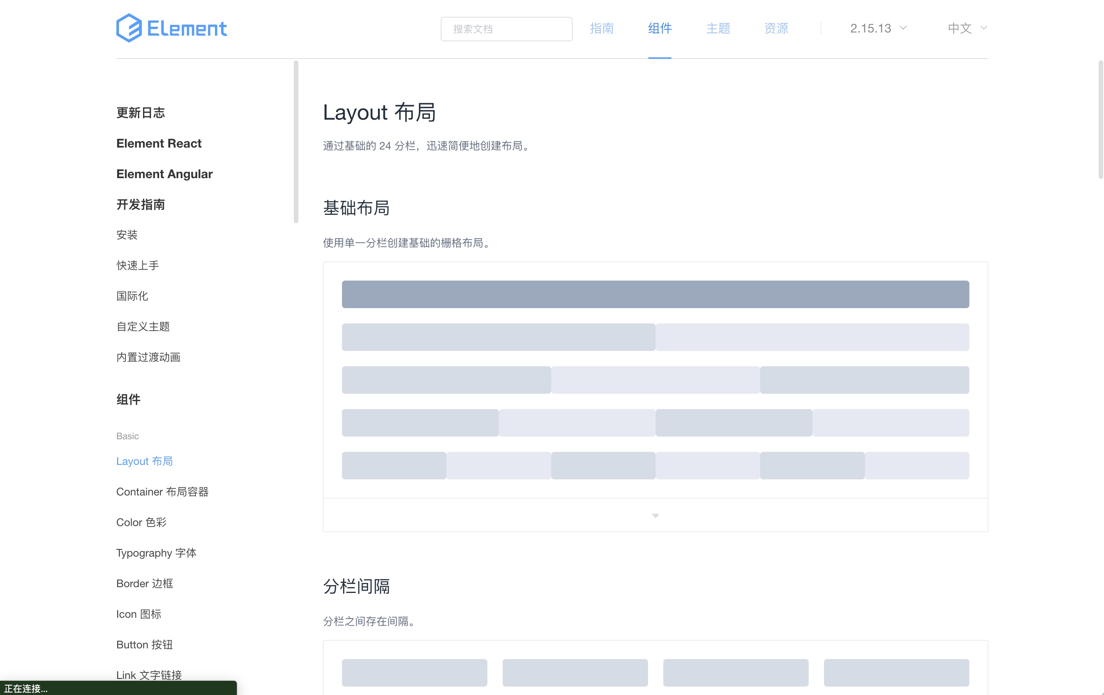Open 更新日志 in the sidebar
The image size is (1104, 695).
coord(140,113)
